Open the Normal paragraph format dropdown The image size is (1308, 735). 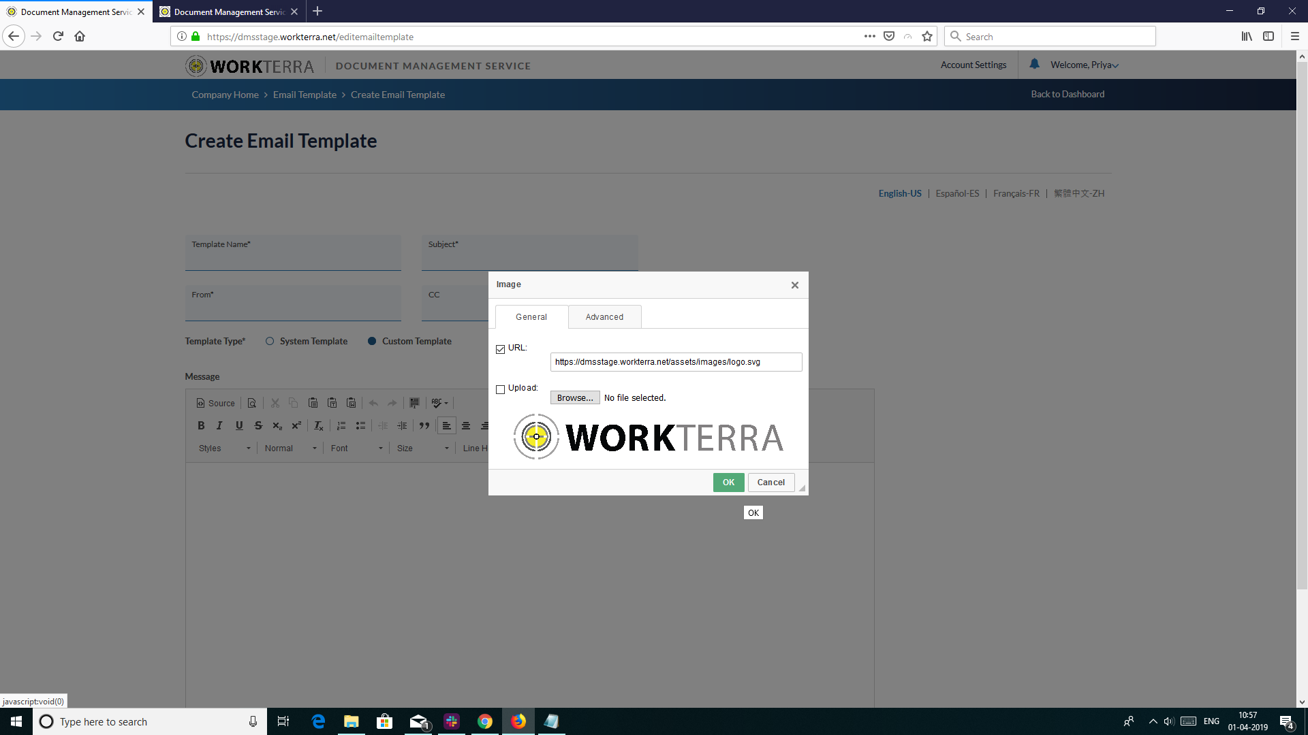[x=291, y=448]
